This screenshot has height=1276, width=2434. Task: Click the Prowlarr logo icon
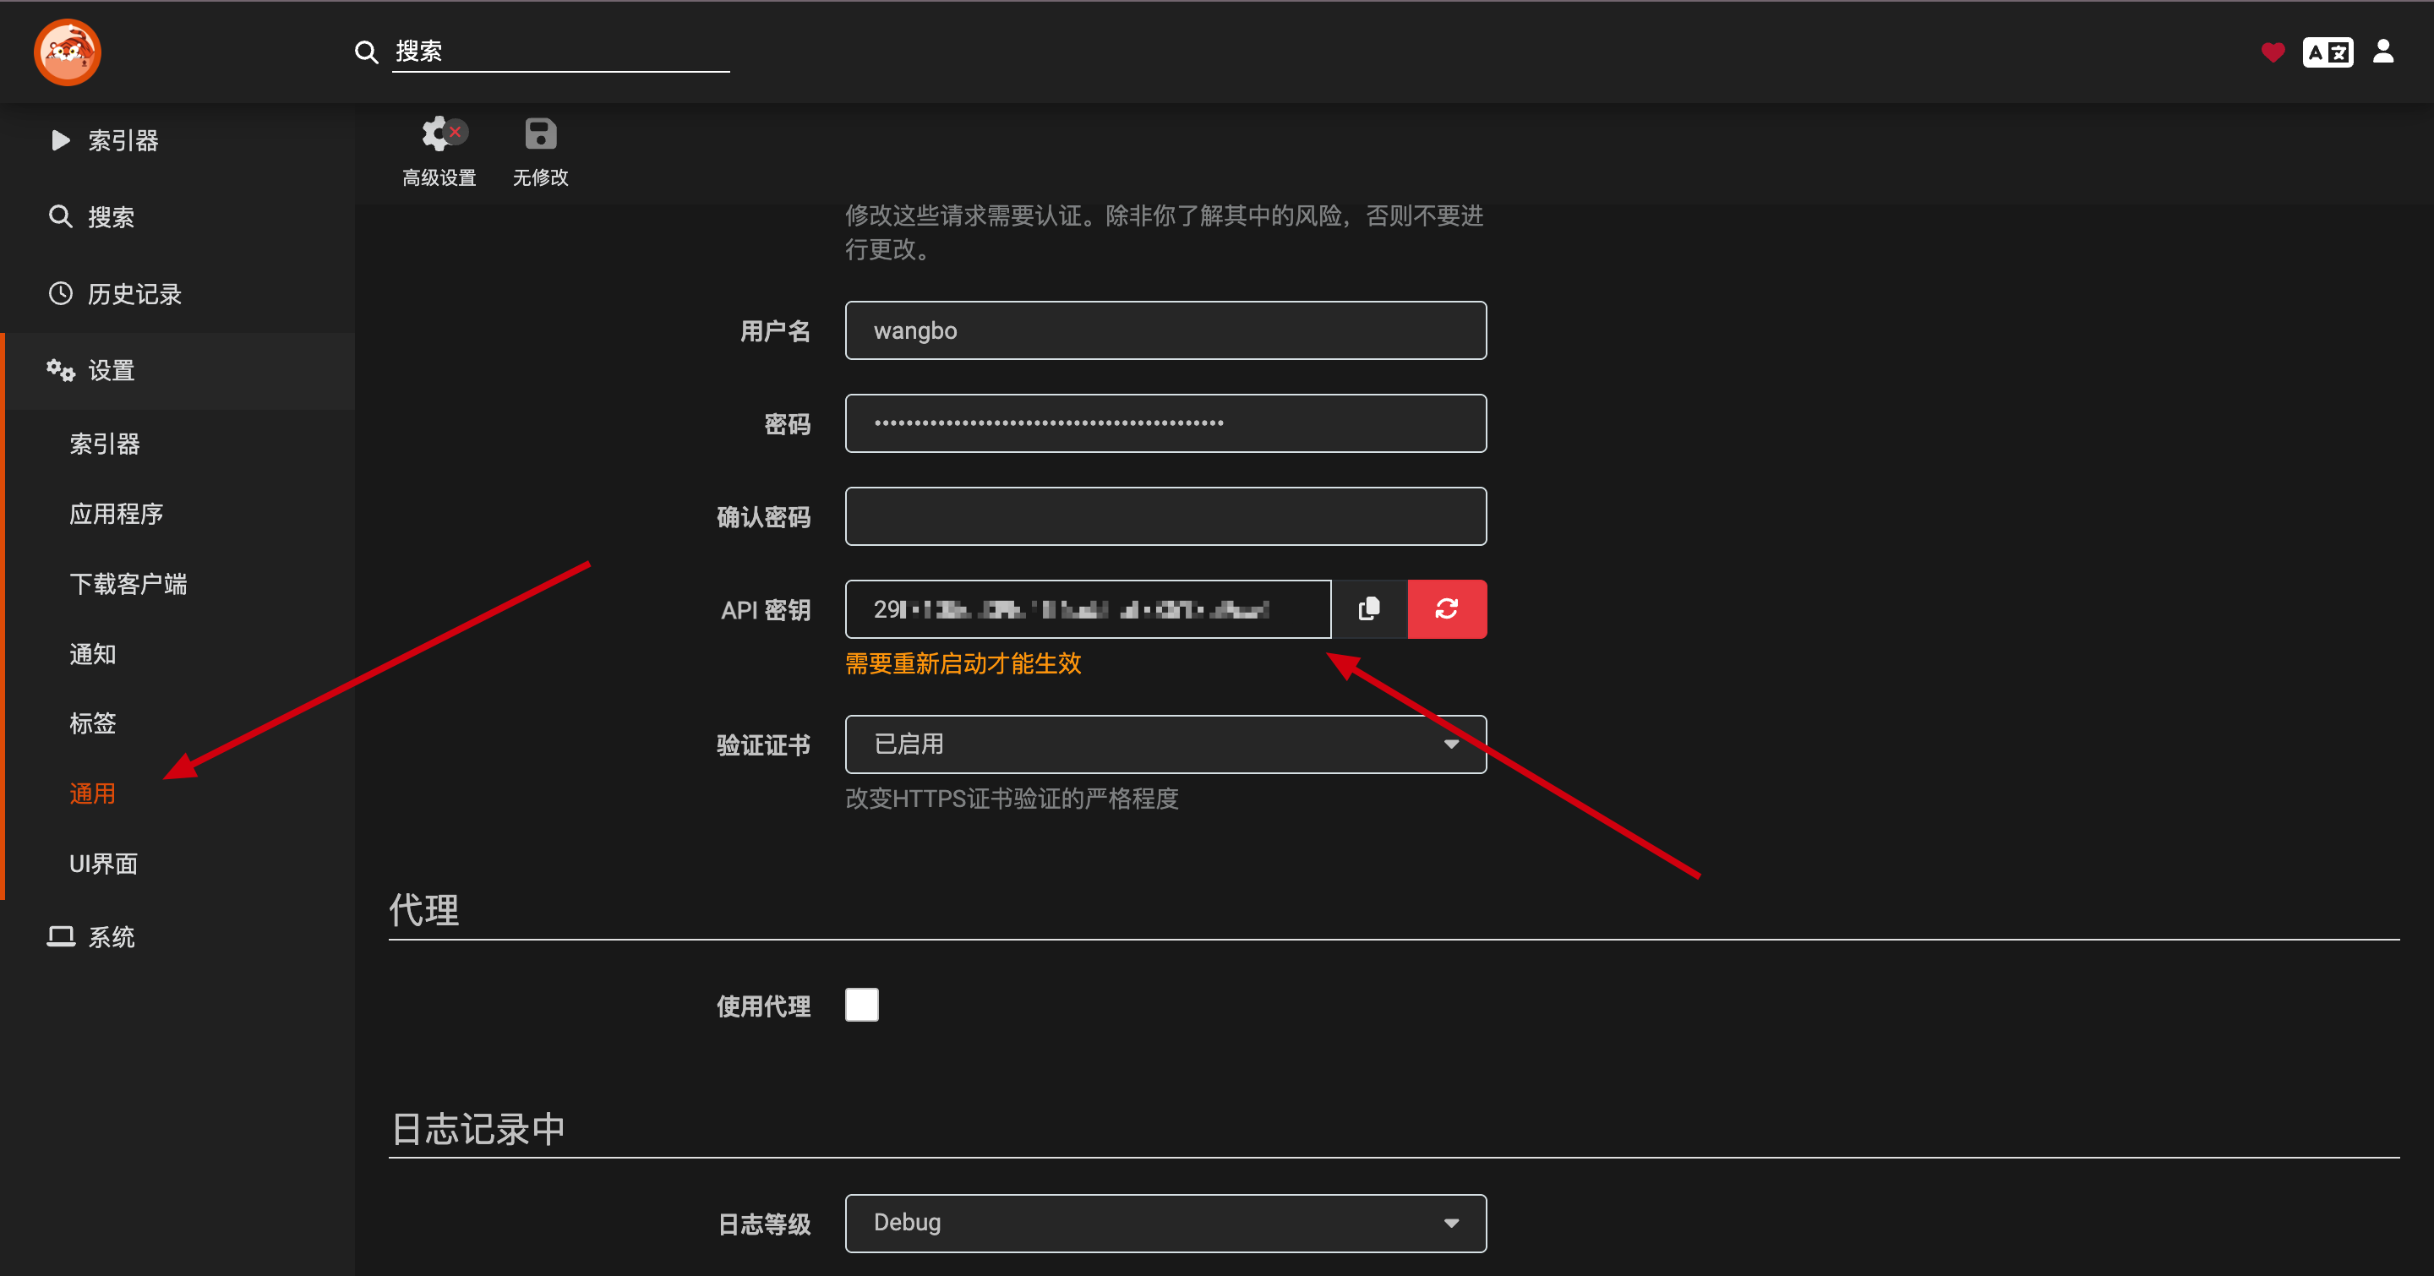pyautogui.click(x=67, y=52)
